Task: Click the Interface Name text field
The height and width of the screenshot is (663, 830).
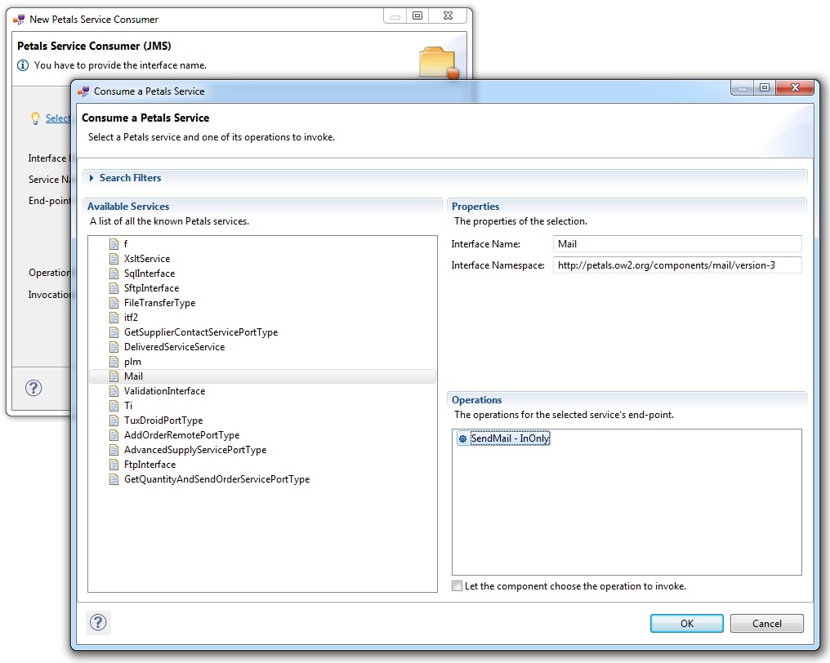Action: pos(676,243)
